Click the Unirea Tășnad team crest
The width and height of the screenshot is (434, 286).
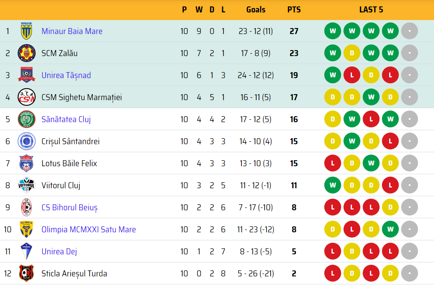[26, 75]
